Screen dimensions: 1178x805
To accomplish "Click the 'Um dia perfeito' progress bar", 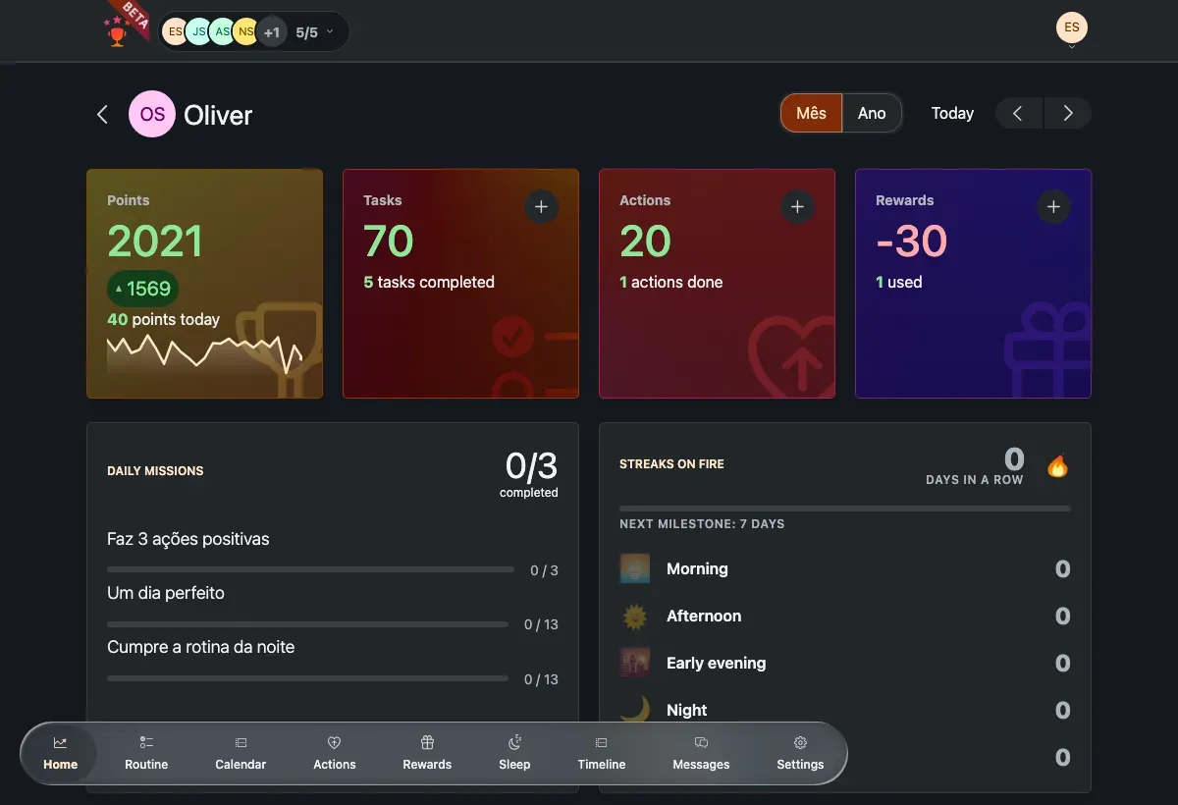I will (307, 624).
